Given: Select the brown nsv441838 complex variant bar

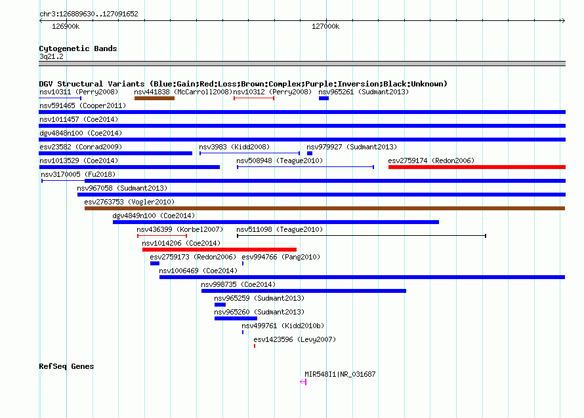Looking at the screenshot, I should click(x=154, y=98).
